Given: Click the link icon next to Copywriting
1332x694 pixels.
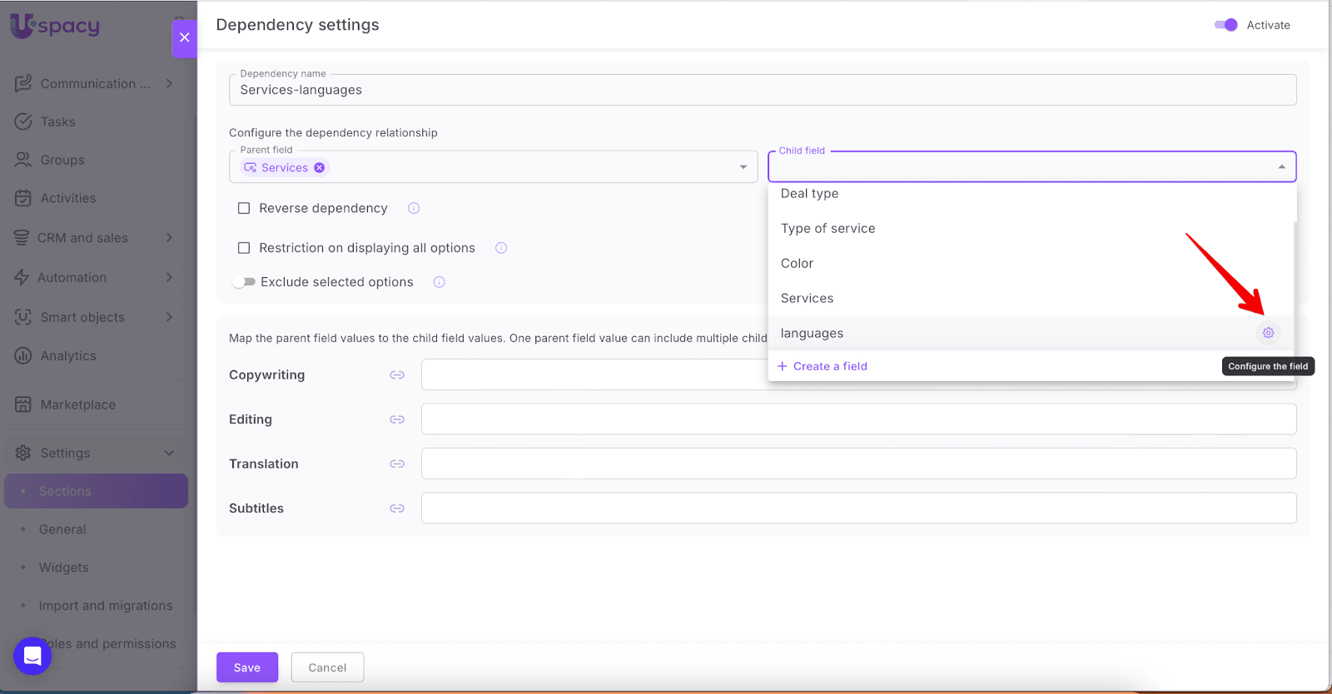Looking at the screenshot, I should pos(397,375).
